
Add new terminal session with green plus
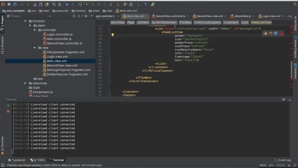click(8, 105)
